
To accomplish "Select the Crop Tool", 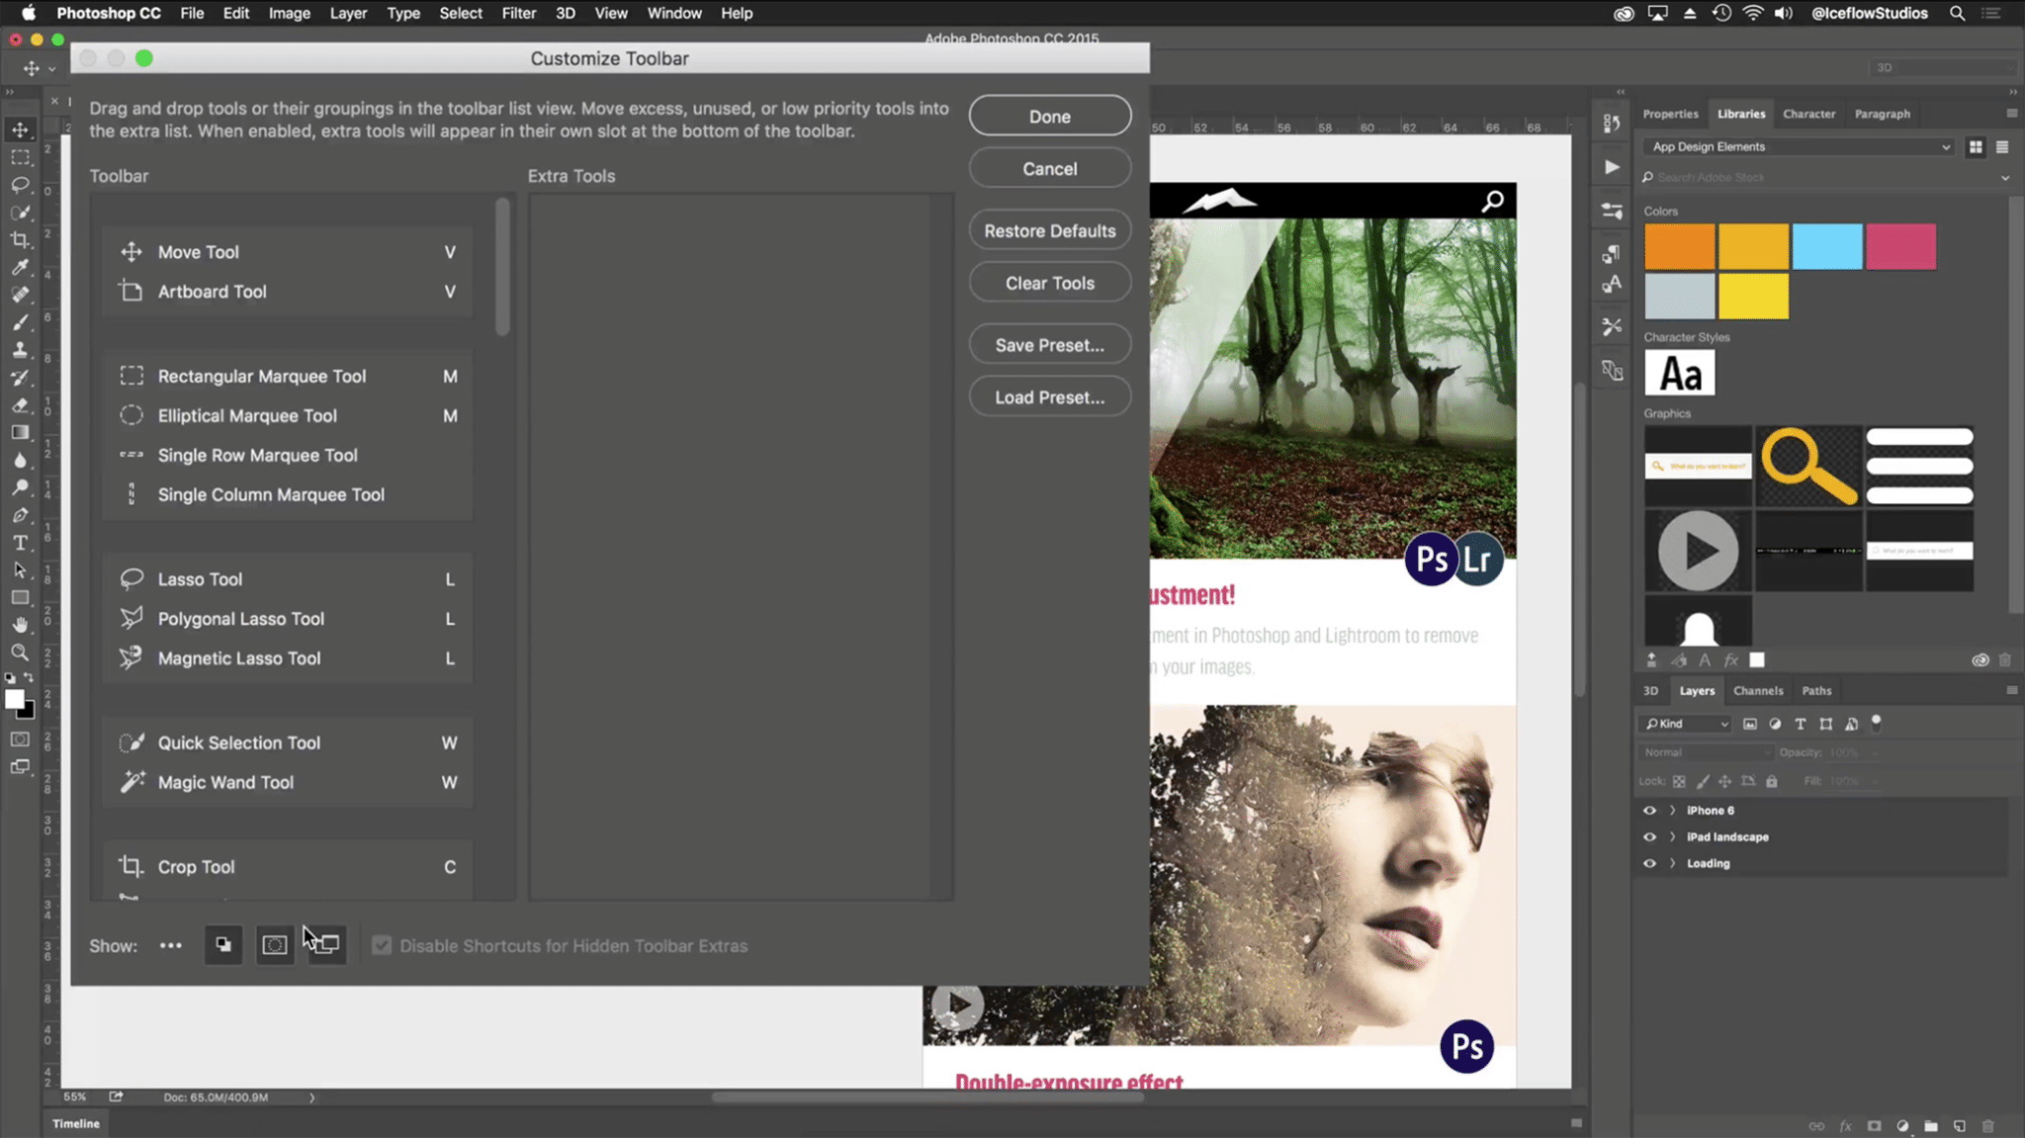I will [x=195, y=865].
